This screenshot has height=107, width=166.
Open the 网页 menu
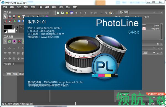point(61,7)
